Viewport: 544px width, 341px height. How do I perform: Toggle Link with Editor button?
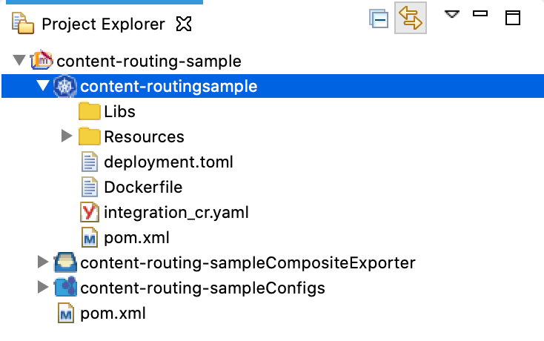pos(411,18)
